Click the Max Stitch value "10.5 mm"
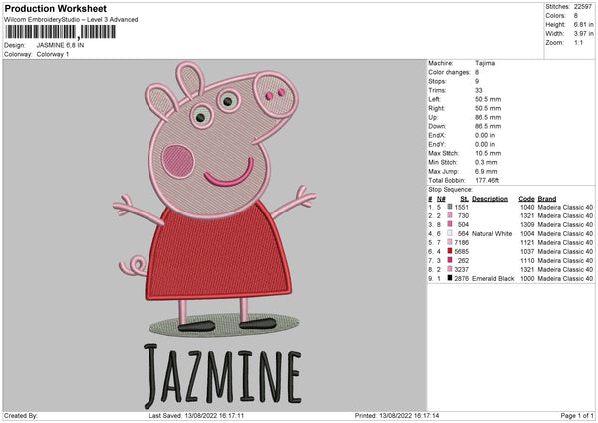Viewport: 598px width, 423px height. (488, 153)
